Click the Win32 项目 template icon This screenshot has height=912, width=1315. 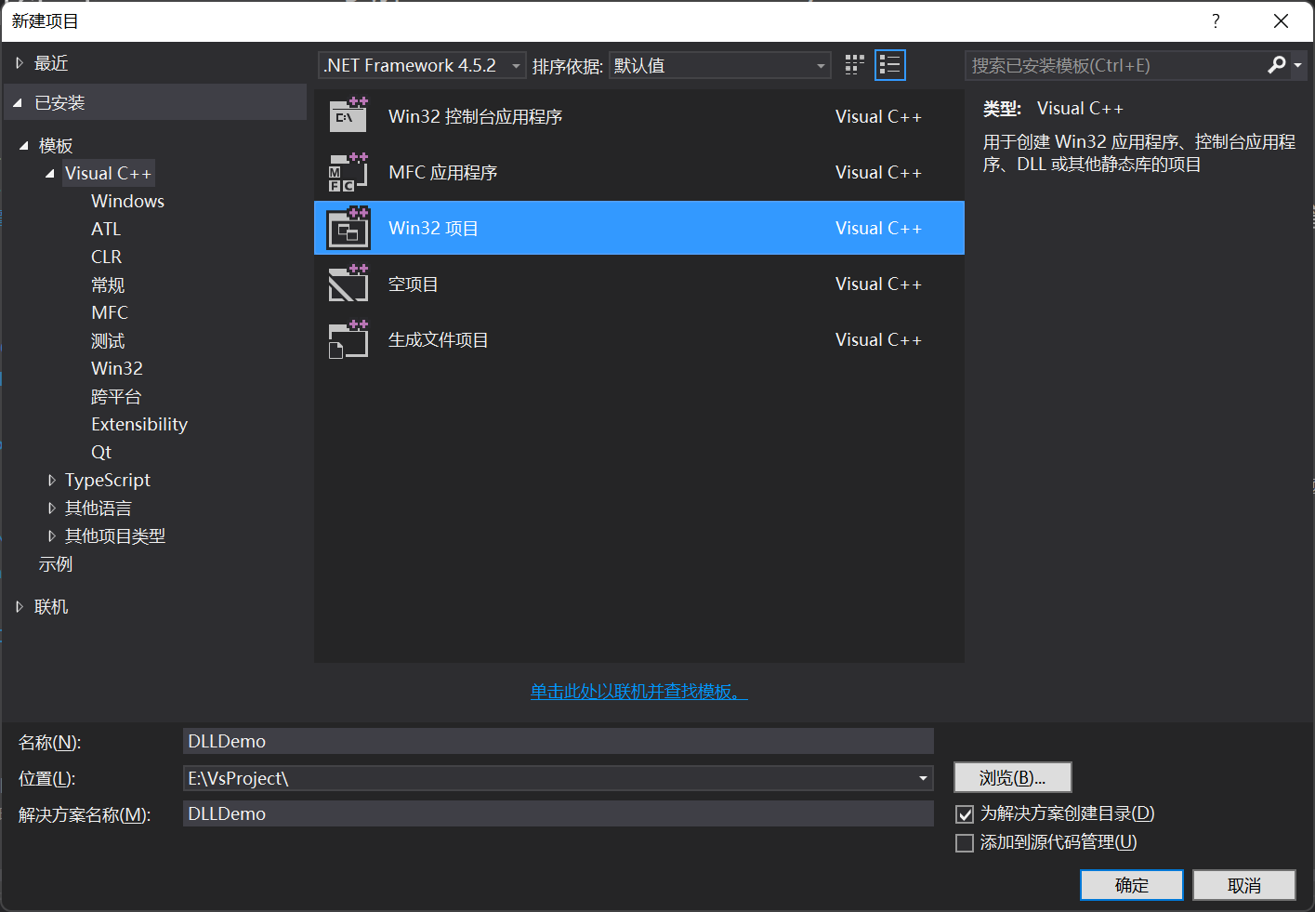tap(348, 229)
